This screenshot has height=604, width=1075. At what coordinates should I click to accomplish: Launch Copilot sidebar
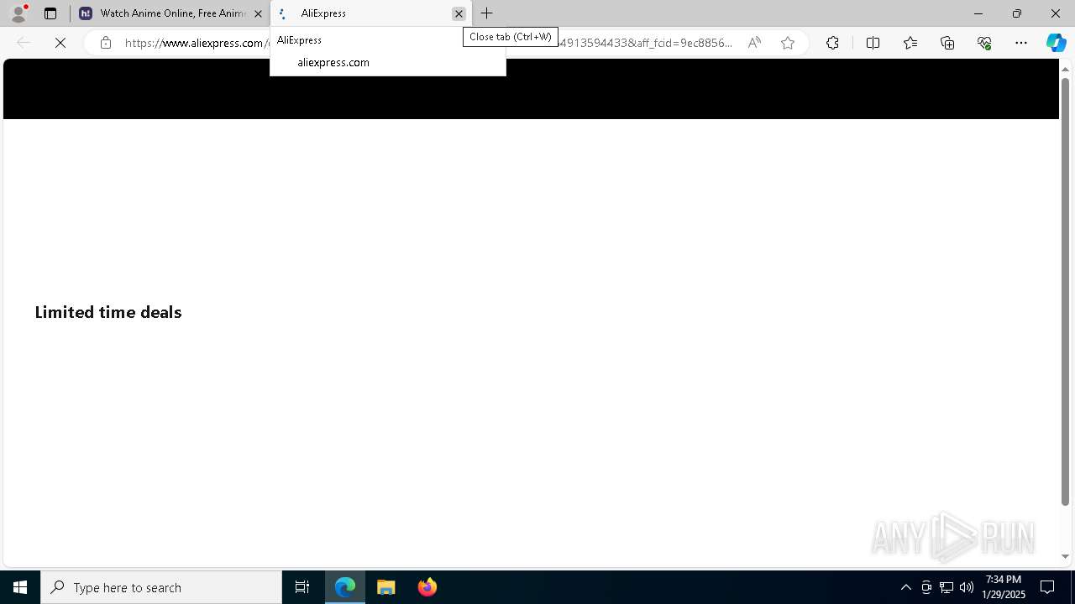[x=1056, y=43]
